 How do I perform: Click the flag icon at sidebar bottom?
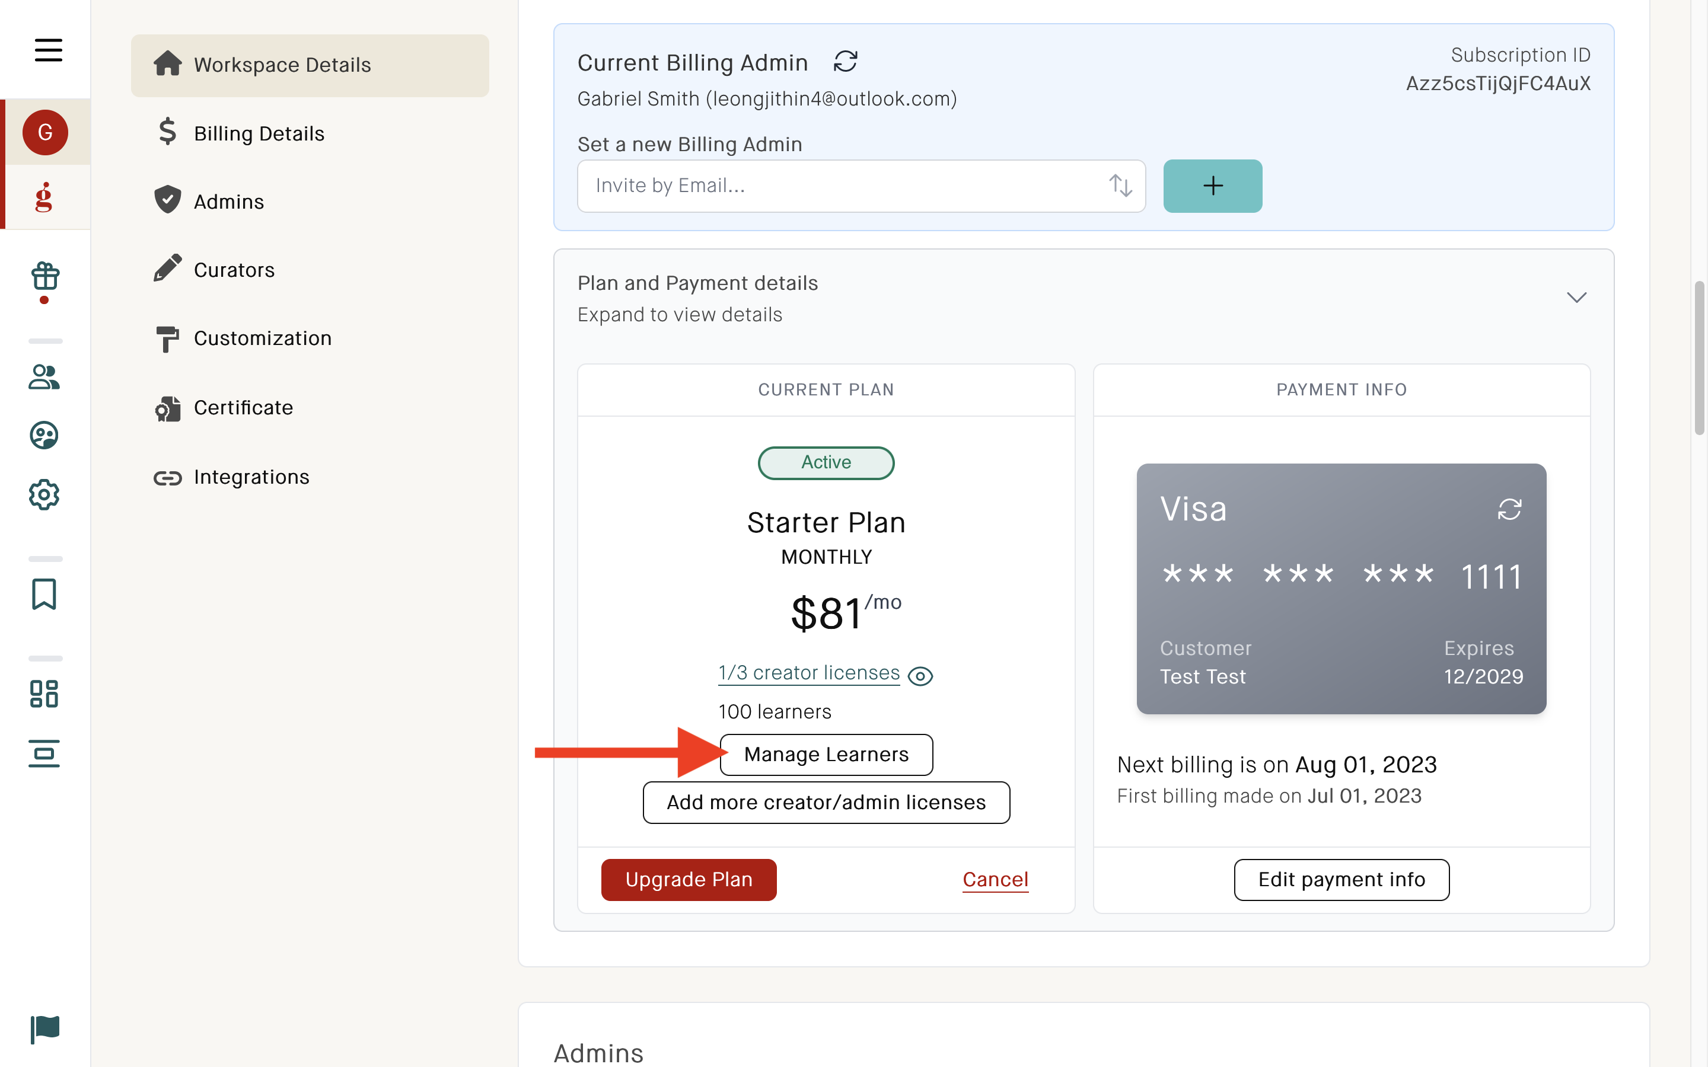tap(45, 1030)
